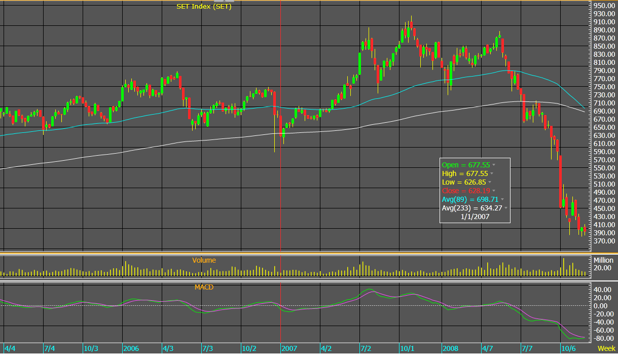Click the Million unit label on volume axis

click(603, 260)
